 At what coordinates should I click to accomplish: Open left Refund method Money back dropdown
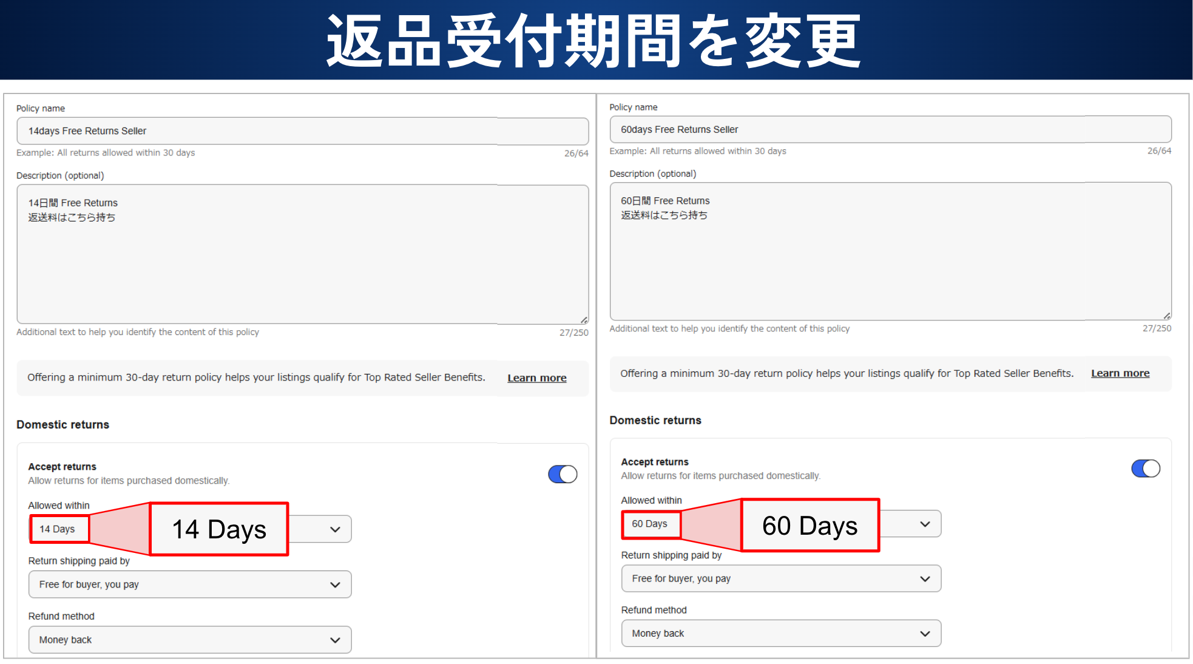pyautogui.click(x=189, y=640)
